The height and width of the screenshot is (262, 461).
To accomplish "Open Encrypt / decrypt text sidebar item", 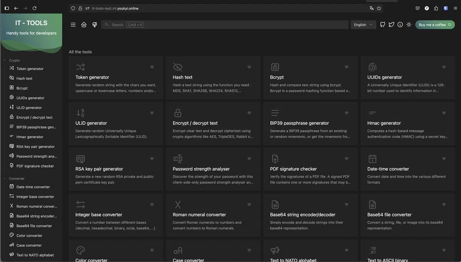I will point(34,118).
